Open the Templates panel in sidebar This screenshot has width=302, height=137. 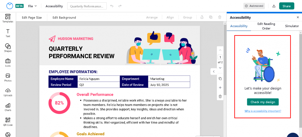pyautogui.click(x=8, y=18)
